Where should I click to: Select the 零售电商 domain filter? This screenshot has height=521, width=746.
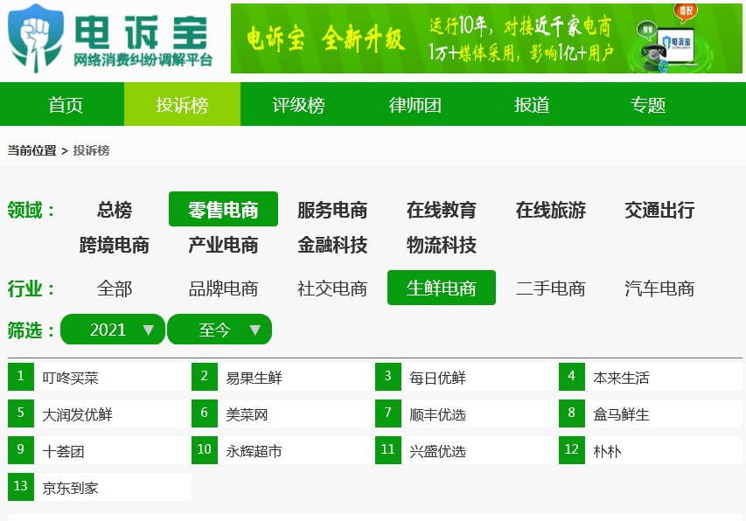click(223, 209)
